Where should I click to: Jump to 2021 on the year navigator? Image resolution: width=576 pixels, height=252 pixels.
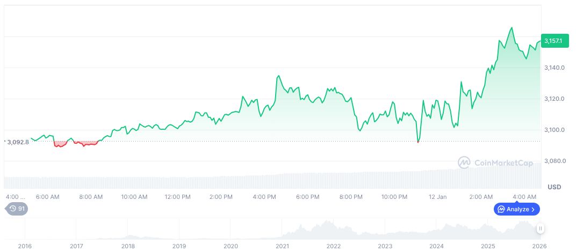pyautogui.click(x=282, y=246)
